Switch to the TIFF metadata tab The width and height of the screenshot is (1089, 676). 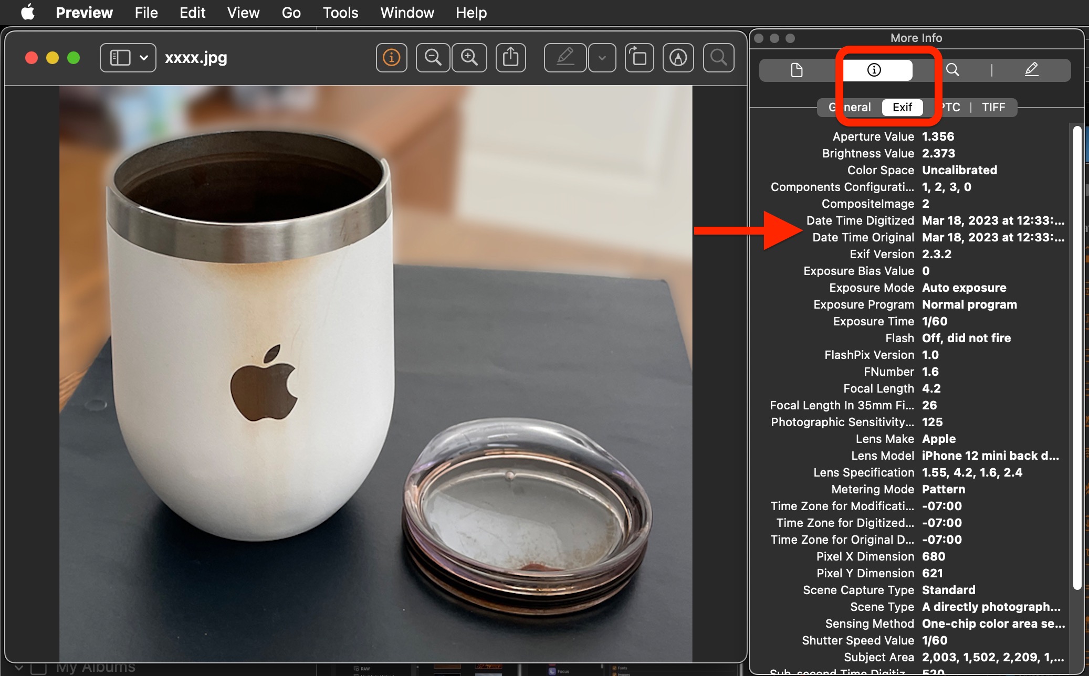point(993,107)
